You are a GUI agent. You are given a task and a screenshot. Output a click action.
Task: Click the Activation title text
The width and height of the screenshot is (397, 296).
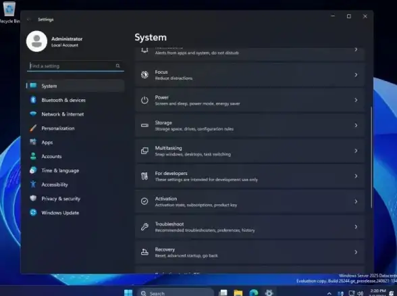166,199
